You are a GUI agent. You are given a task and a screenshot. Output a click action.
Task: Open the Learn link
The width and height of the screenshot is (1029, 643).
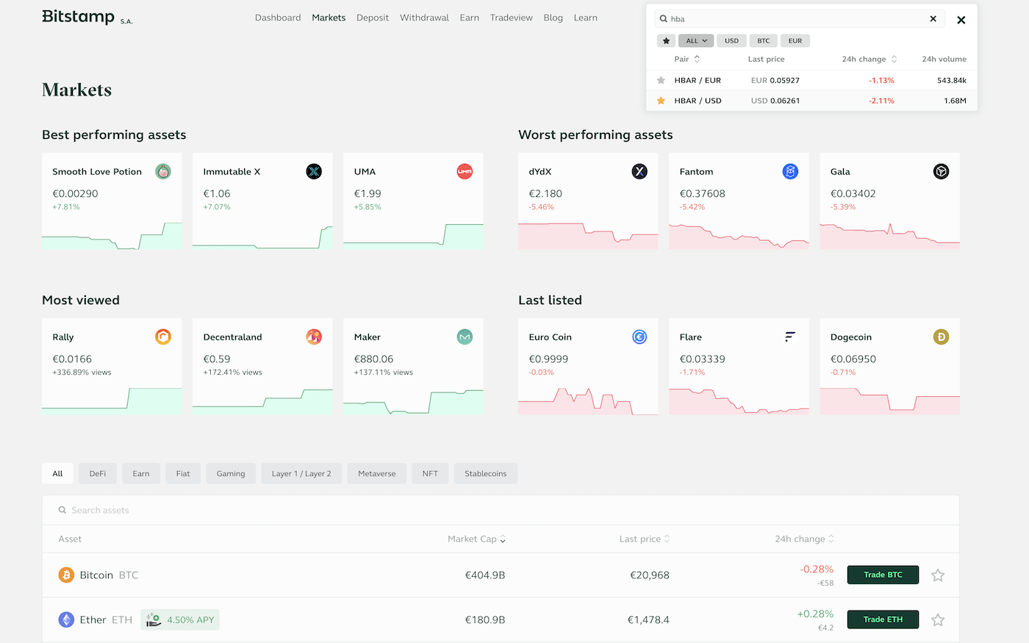(x=586, y=18)
